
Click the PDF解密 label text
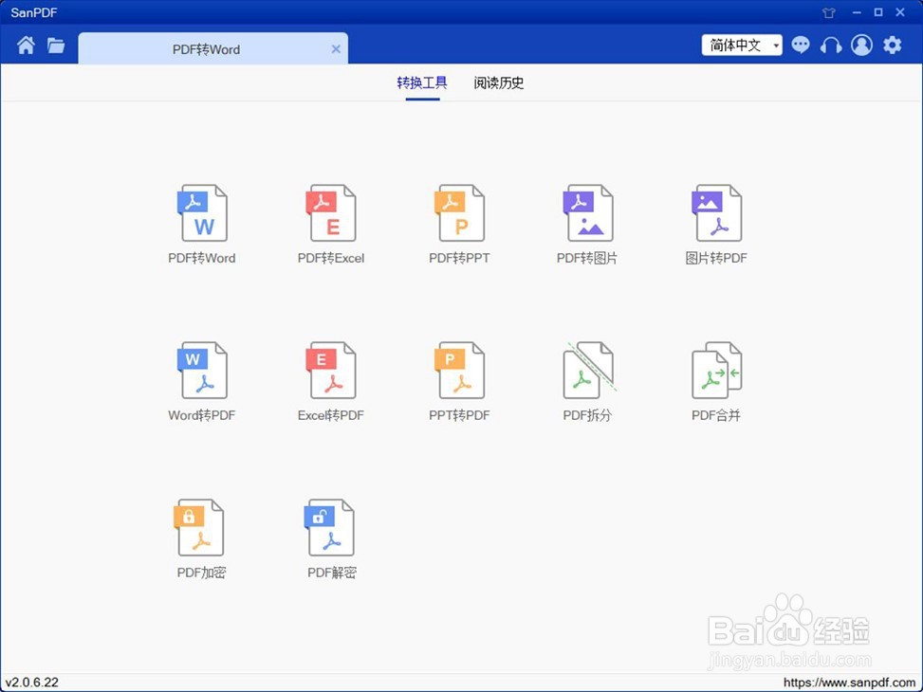[332, 573]
